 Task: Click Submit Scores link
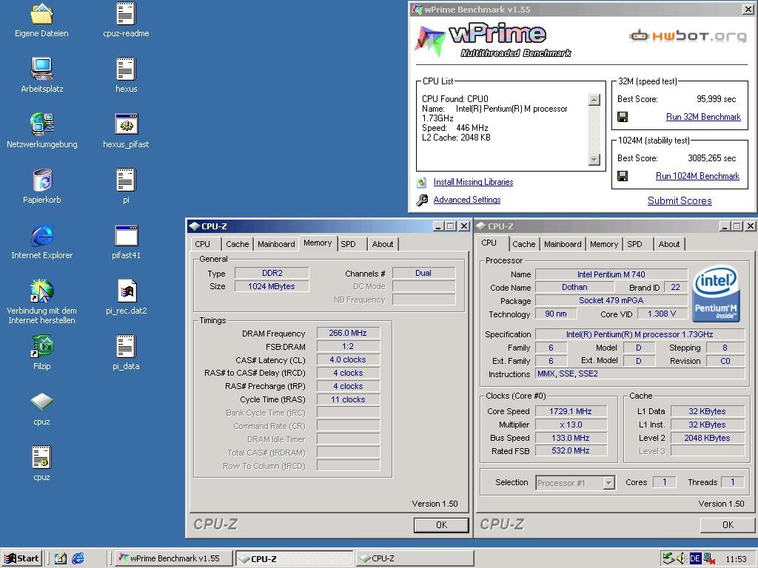click(680, 201)
